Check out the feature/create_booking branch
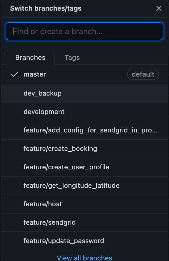Viewport: 169px width, 261px height. 84,149
